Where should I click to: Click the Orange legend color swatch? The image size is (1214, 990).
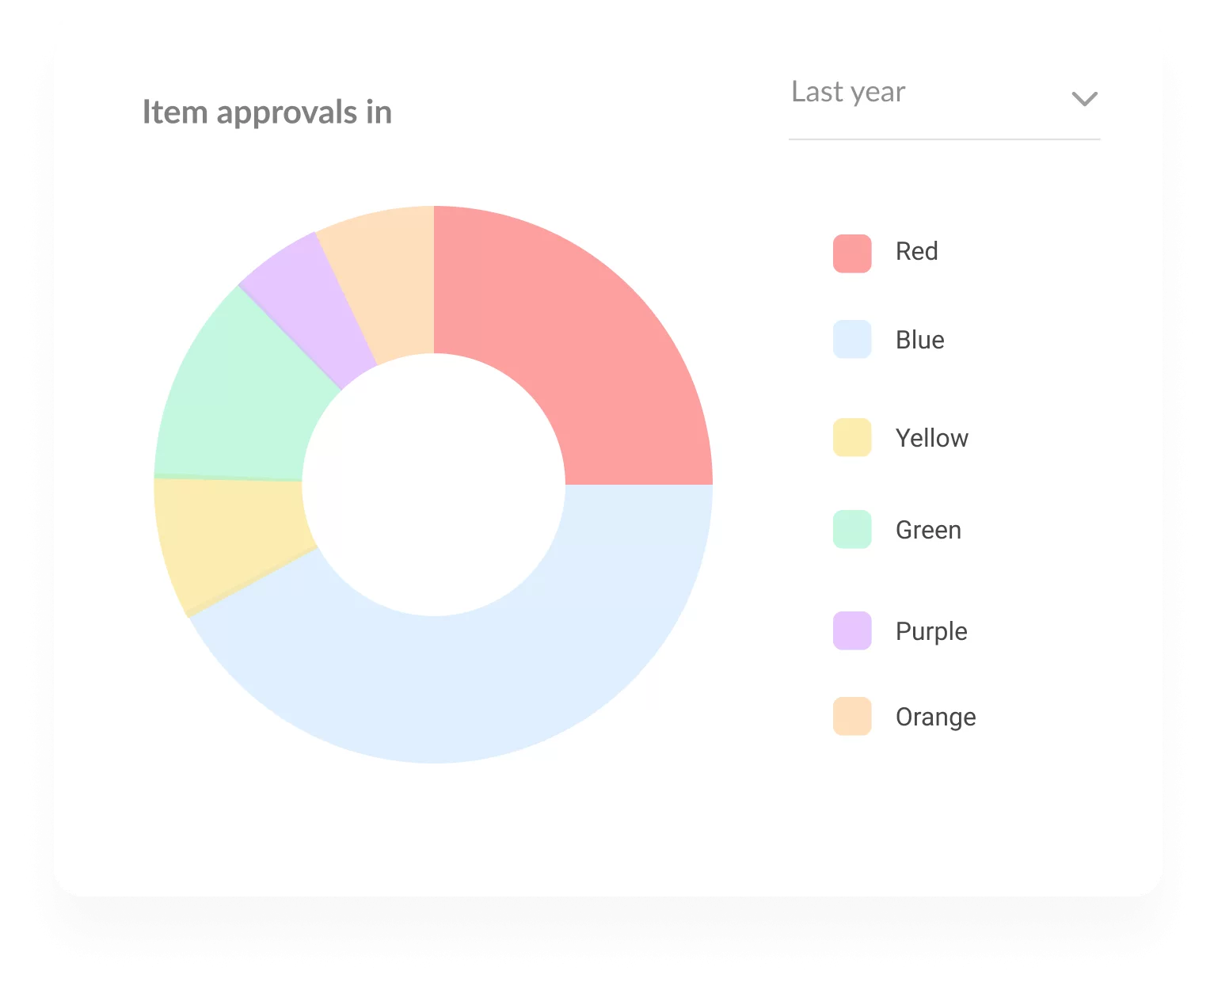point(852,717)
